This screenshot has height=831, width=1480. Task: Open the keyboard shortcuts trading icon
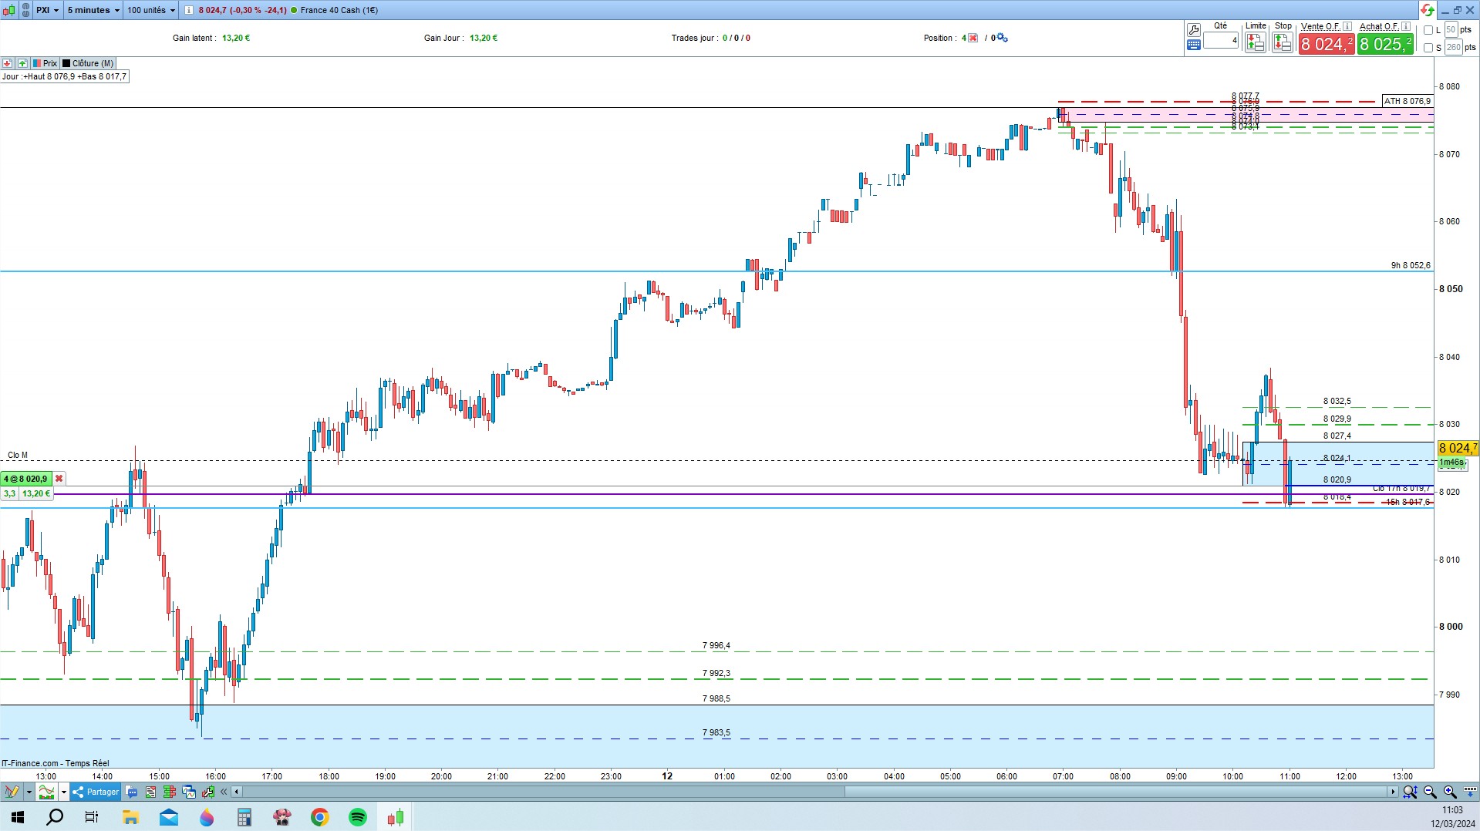point(1194,45)
